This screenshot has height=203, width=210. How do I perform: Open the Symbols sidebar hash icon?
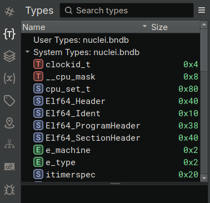9,12
